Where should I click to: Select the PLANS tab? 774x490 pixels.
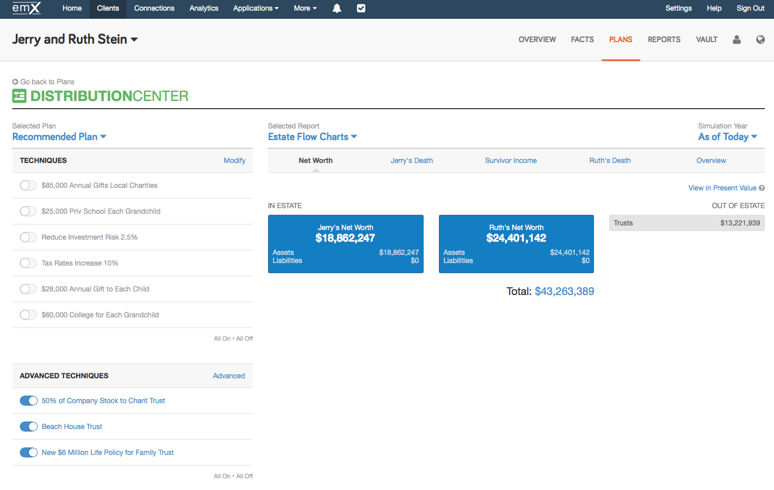(x=620, y=40)
